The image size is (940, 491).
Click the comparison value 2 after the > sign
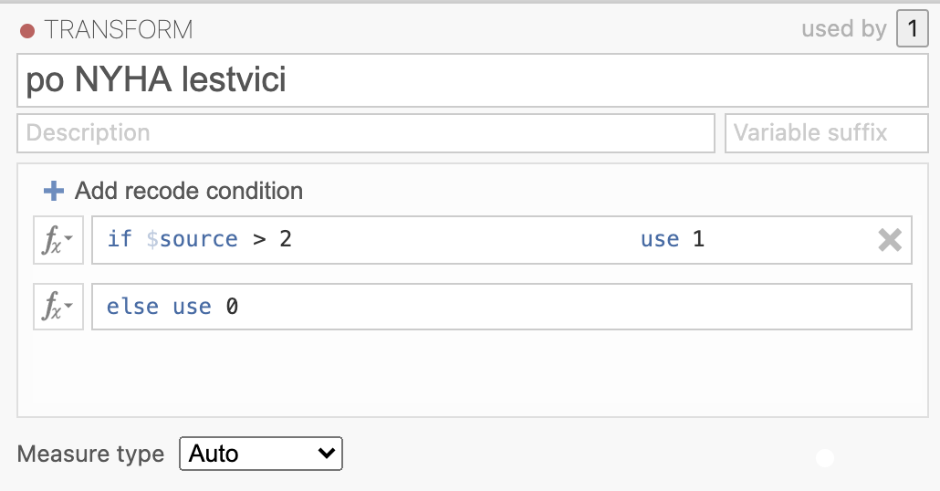pos(286,239)
